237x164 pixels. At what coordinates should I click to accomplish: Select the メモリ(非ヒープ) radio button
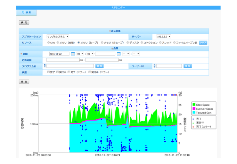click(102, 43)
